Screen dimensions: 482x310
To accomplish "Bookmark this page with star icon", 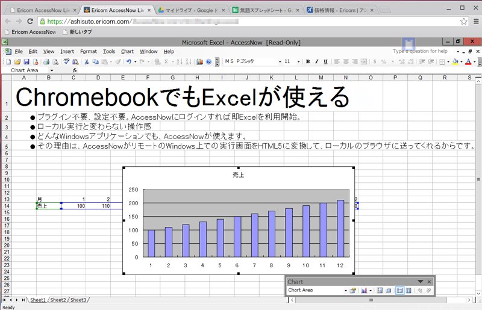I will 463,21.
